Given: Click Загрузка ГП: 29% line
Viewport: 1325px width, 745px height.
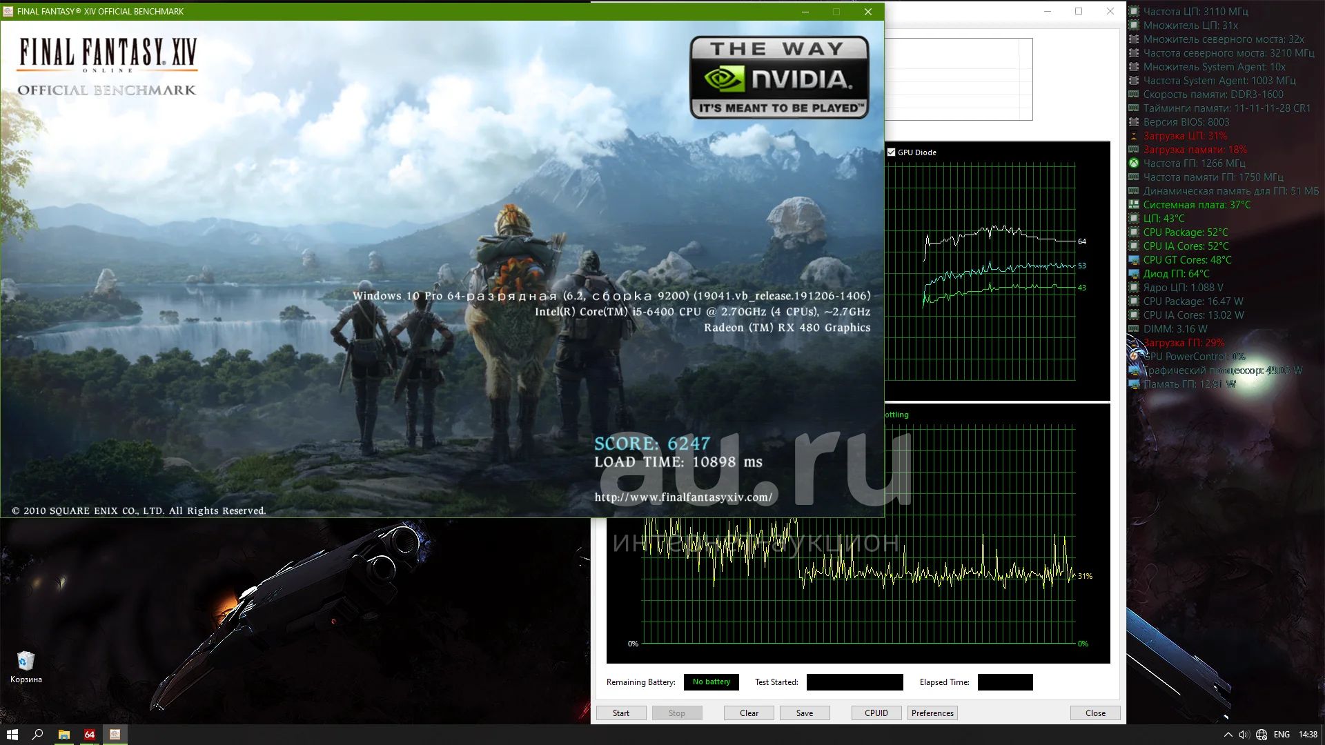Looking at the screenshot, I should [1184, 343].
